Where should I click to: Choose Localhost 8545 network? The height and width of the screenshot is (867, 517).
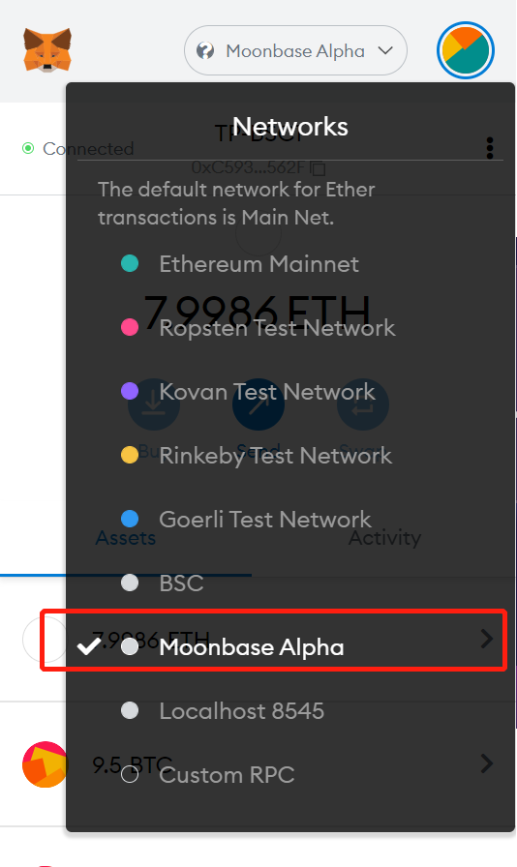[241, 710]
